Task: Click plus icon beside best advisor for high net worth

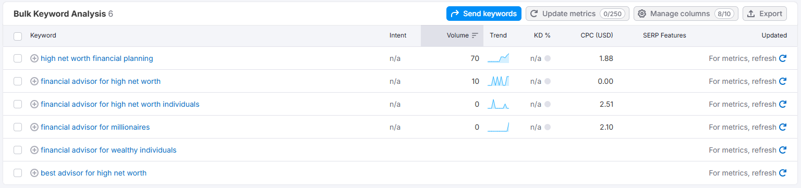Action: point(34,173)
